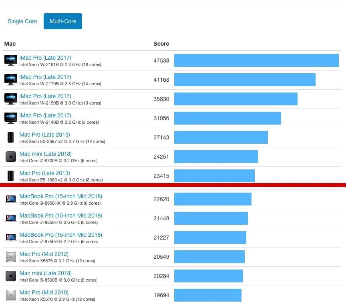Select the score value 27143
The width and height of the screenshot is (346, 302).
[x=161, y=137]
